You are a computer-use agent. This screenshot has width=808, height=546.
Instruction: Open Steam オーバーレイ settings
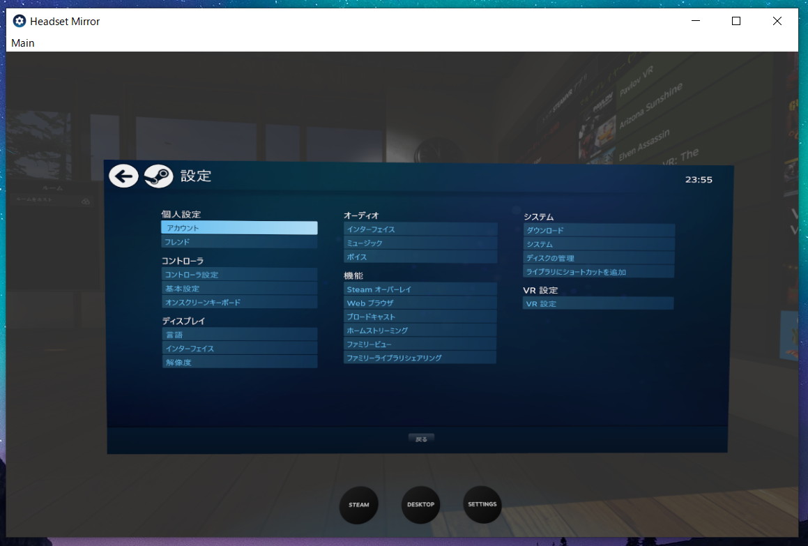coord(420,289)
